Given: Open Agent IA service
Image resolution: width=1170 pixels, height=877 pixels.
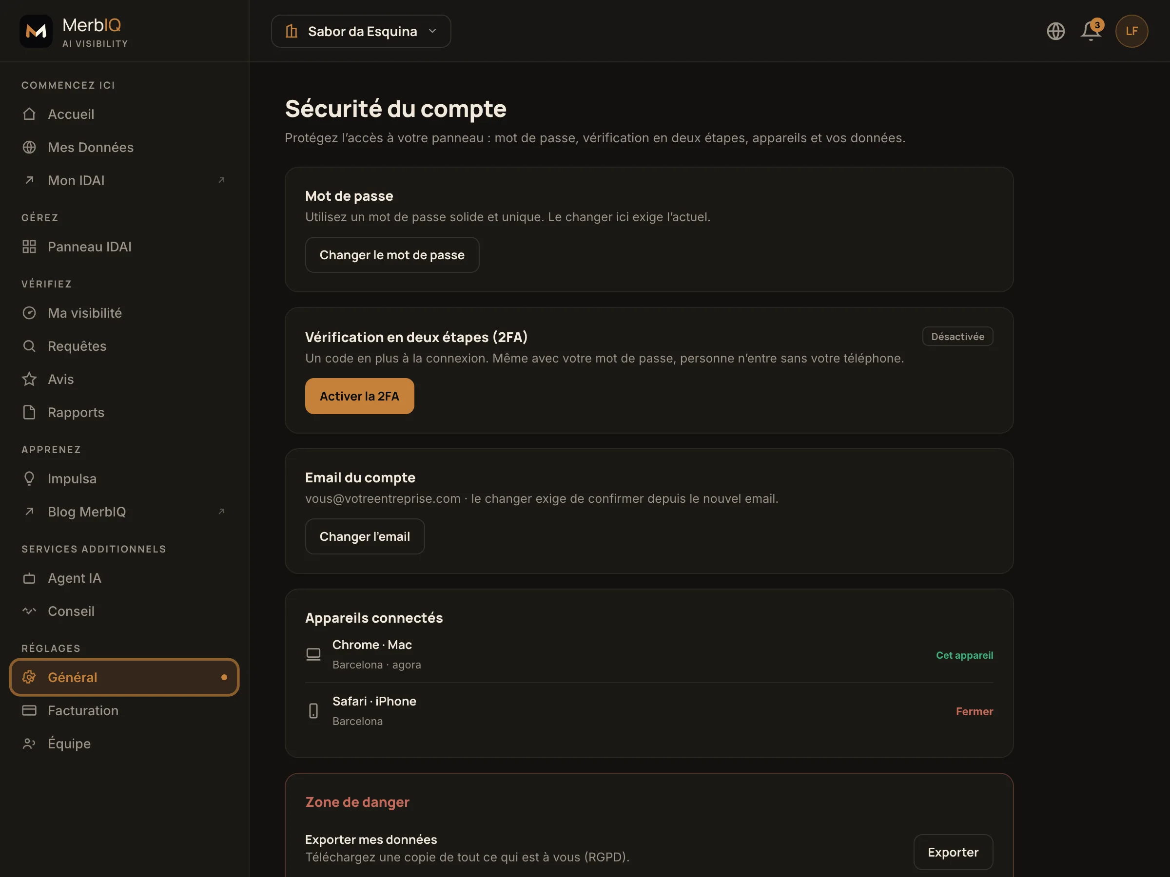Looking at the screenshot, I should (x=124, y=578).
